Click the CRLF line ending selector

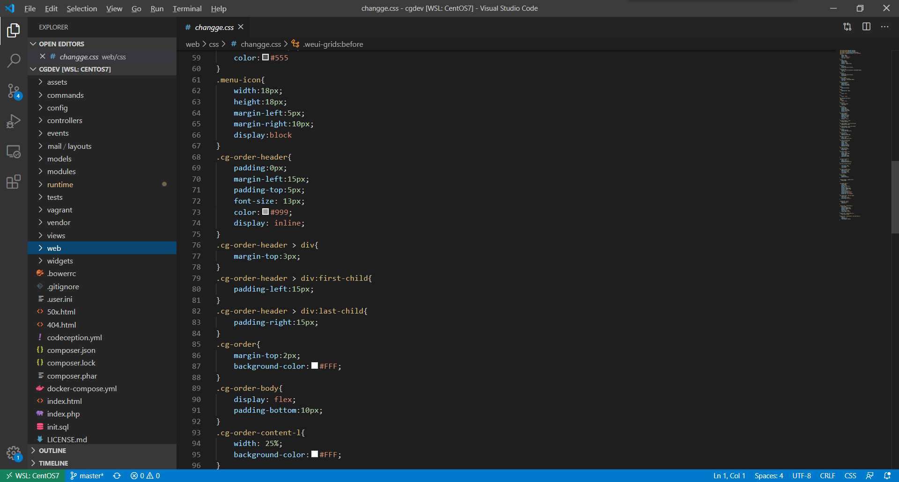pyautogui.click(x=827, y=475)
